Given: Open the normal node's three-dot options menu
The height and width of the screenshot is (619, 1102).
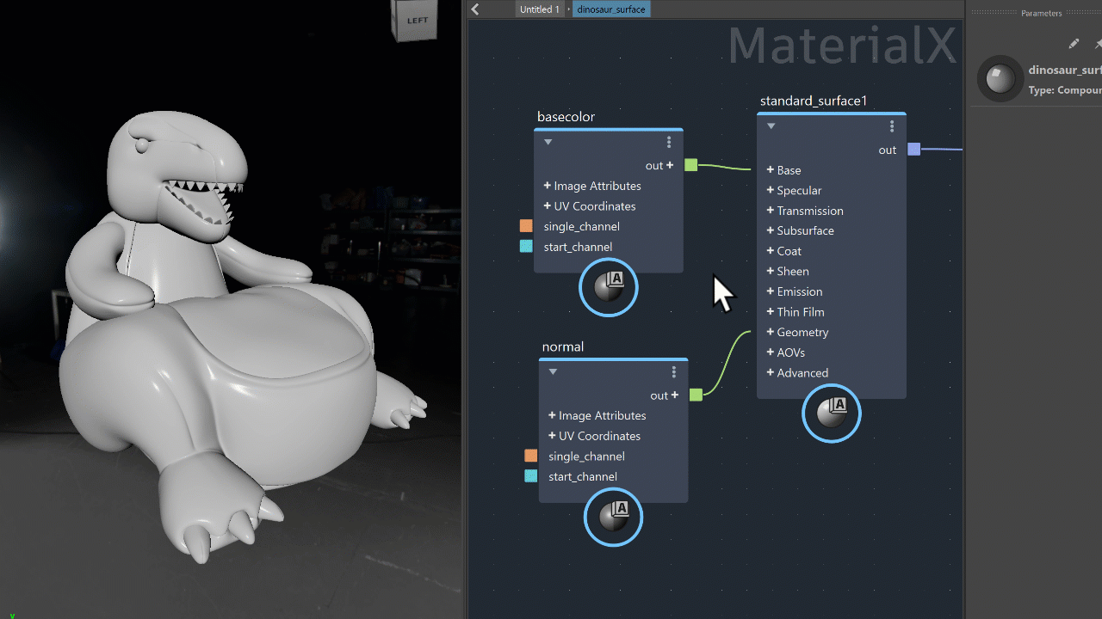Looking at the screenshot, I should [674, 371].
